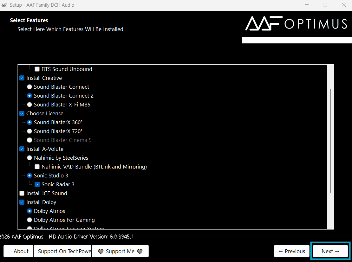Choose Dolby Atmos For Gaming radio option

point(29,220)
